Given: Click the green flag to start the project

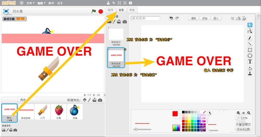Looking at the screenshot, I should (x=94, y=11).
